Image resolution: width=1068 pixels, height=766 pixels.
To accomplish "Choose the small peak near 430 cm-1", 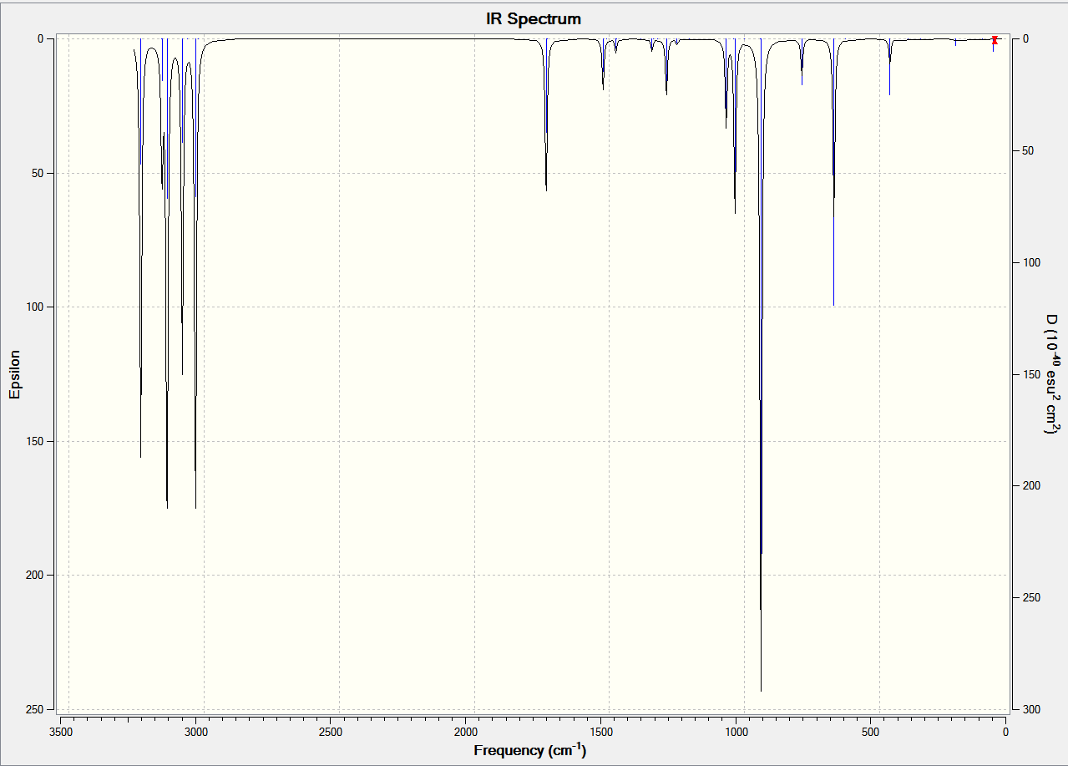I will 889,67.
